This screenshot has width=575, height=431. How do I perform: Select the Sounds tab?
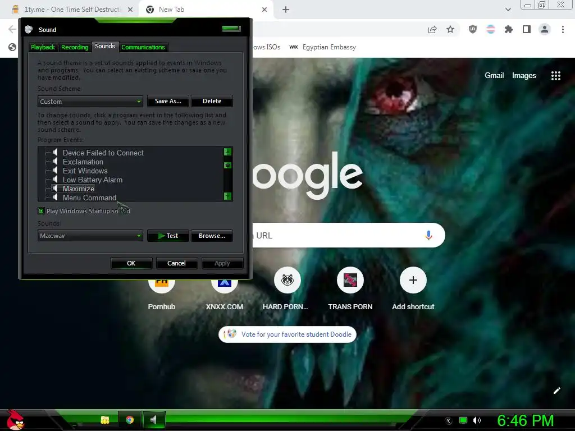pyautogui.click(x=105, y=46)
